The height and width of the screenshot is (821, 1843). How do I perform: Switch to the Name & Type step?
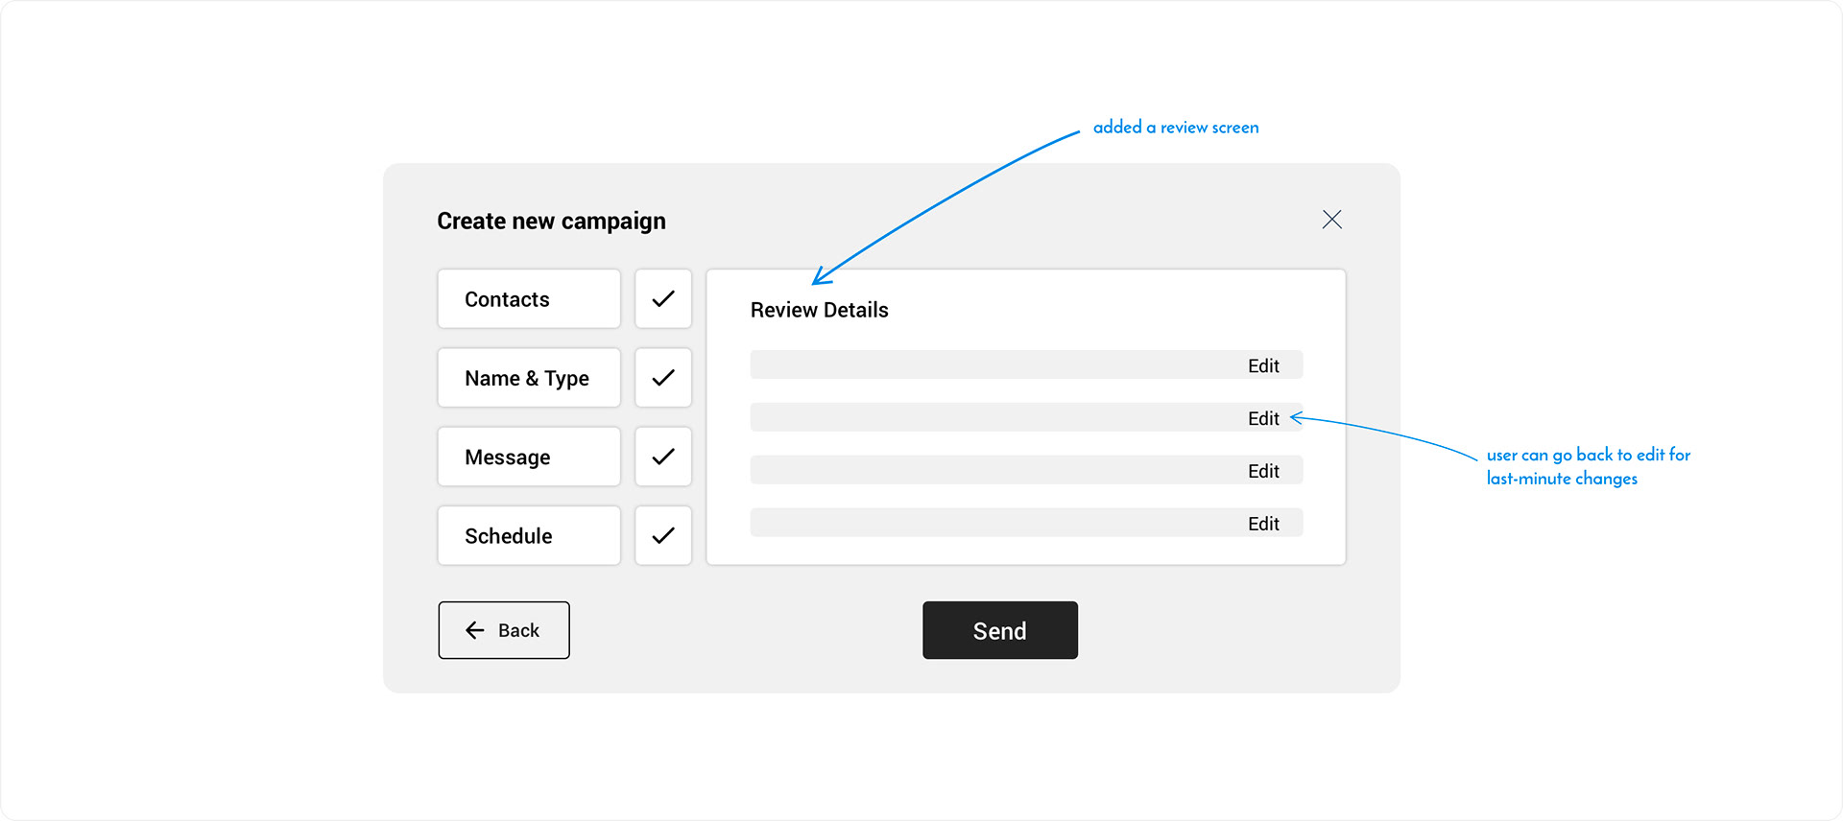click(529, 378)
